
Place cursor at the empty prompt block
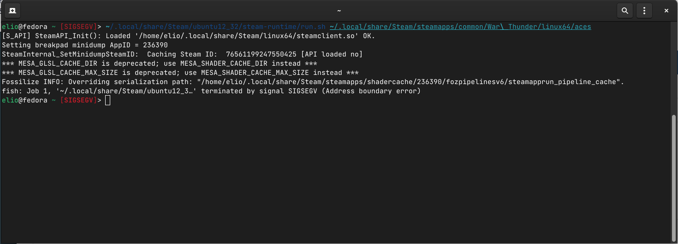tap(107, 100)
